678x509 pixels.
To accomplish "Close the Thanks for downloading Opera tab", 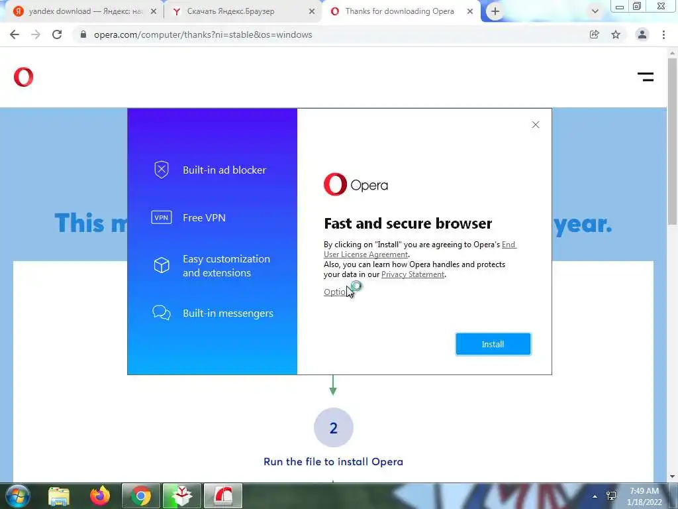I will point(470,12).
